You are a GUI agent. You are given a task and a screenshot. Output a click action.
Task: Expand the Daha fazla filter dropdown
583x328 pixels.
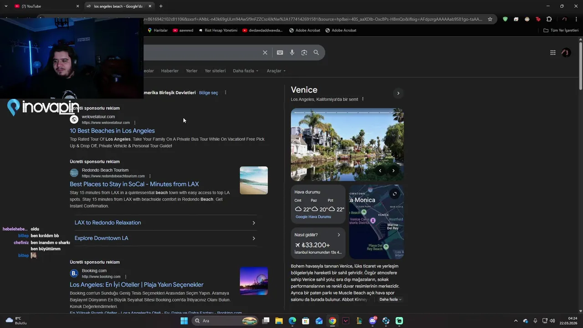pyautogui.click(x=245, y=71)
